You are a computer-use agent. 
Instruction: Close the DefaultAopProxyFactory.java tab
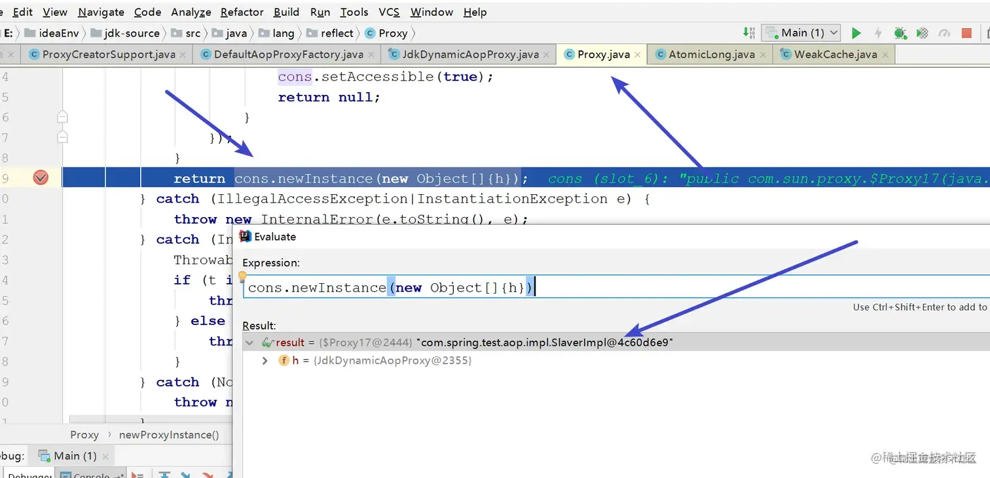click(371, 55)
